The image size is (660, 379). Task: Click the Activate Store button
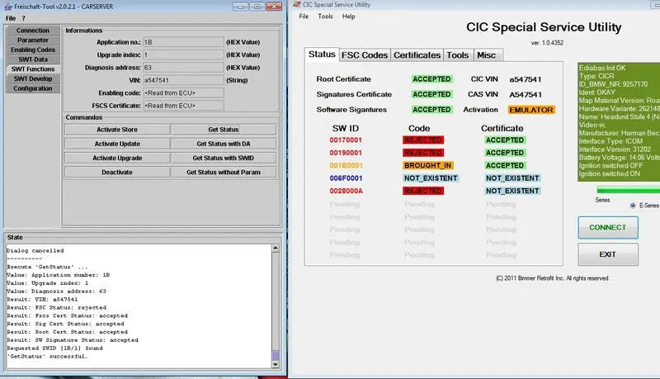pos(116,130)
